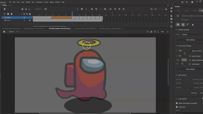Click the add camera icon in timeline
203x114 pixels.
23,9
